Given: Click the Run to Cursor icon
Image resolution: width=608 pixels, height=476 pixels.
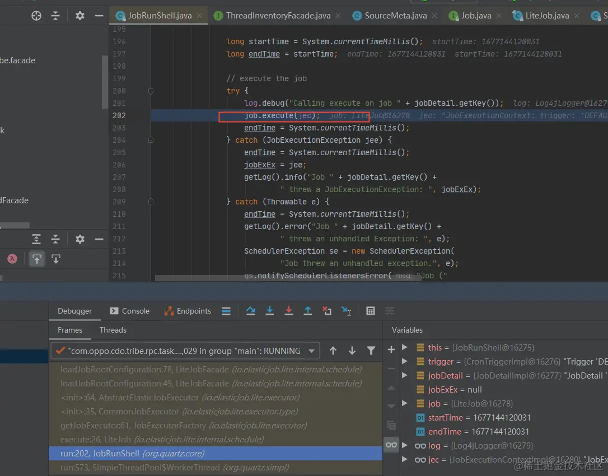Looking at the screenshot, I should [x=347, y=311].
